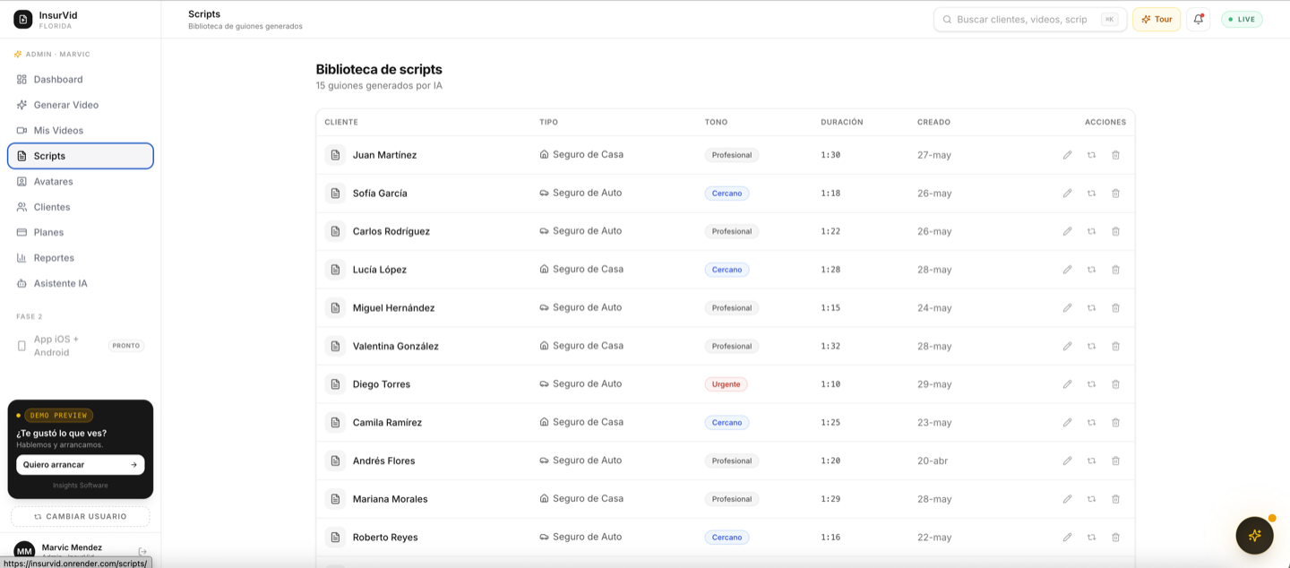The image size is (1290, 568).
Task: Regenerate Sofía García script
Action: click(x=1091, y=194)
